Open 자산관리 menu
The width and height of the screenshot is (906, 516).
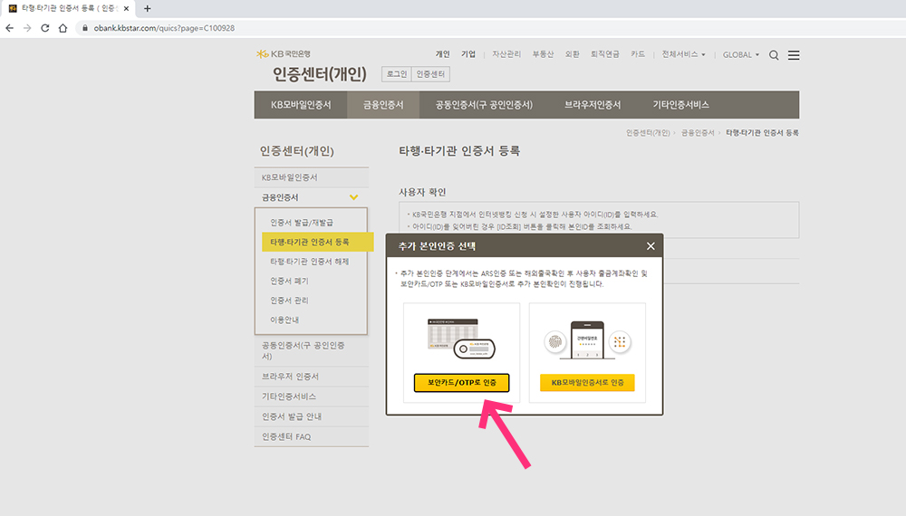506,54
